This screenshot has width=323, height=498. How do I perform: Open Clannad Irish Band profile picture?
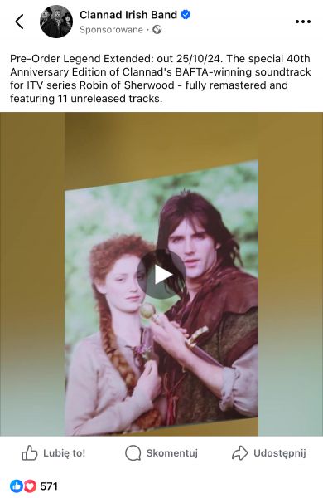coord(56,22)
